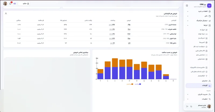215x112 pixels.
Task: Toggle dark mode with the moon icon
Action: (191, 106)
